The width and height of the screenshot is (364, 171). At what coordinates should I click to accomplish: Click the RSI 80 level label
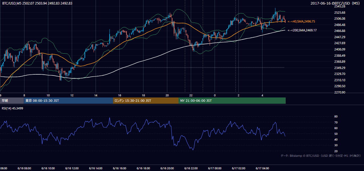[x=336, y=117]
